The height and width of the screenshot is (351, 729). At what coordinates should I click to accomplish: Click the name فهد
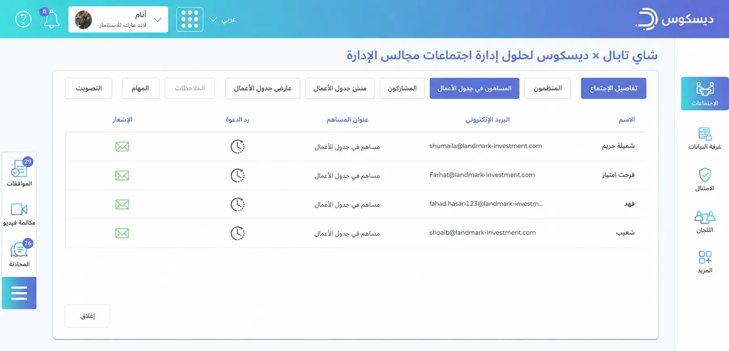(x=629, y=204)
